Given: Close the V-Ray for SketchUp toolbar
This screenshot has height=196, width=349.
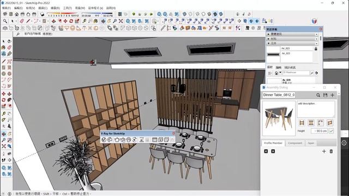Looking at the screenshot, I should pos(173,133).
